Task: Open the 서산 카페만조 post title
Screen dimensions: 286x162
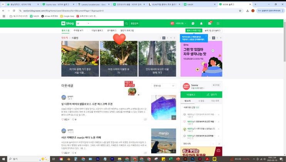Action: coord(81,137)
